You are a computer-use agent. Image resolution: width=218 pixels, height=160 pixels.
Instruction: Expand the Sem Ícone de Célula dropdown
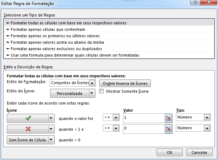click(x=51, y=140)
